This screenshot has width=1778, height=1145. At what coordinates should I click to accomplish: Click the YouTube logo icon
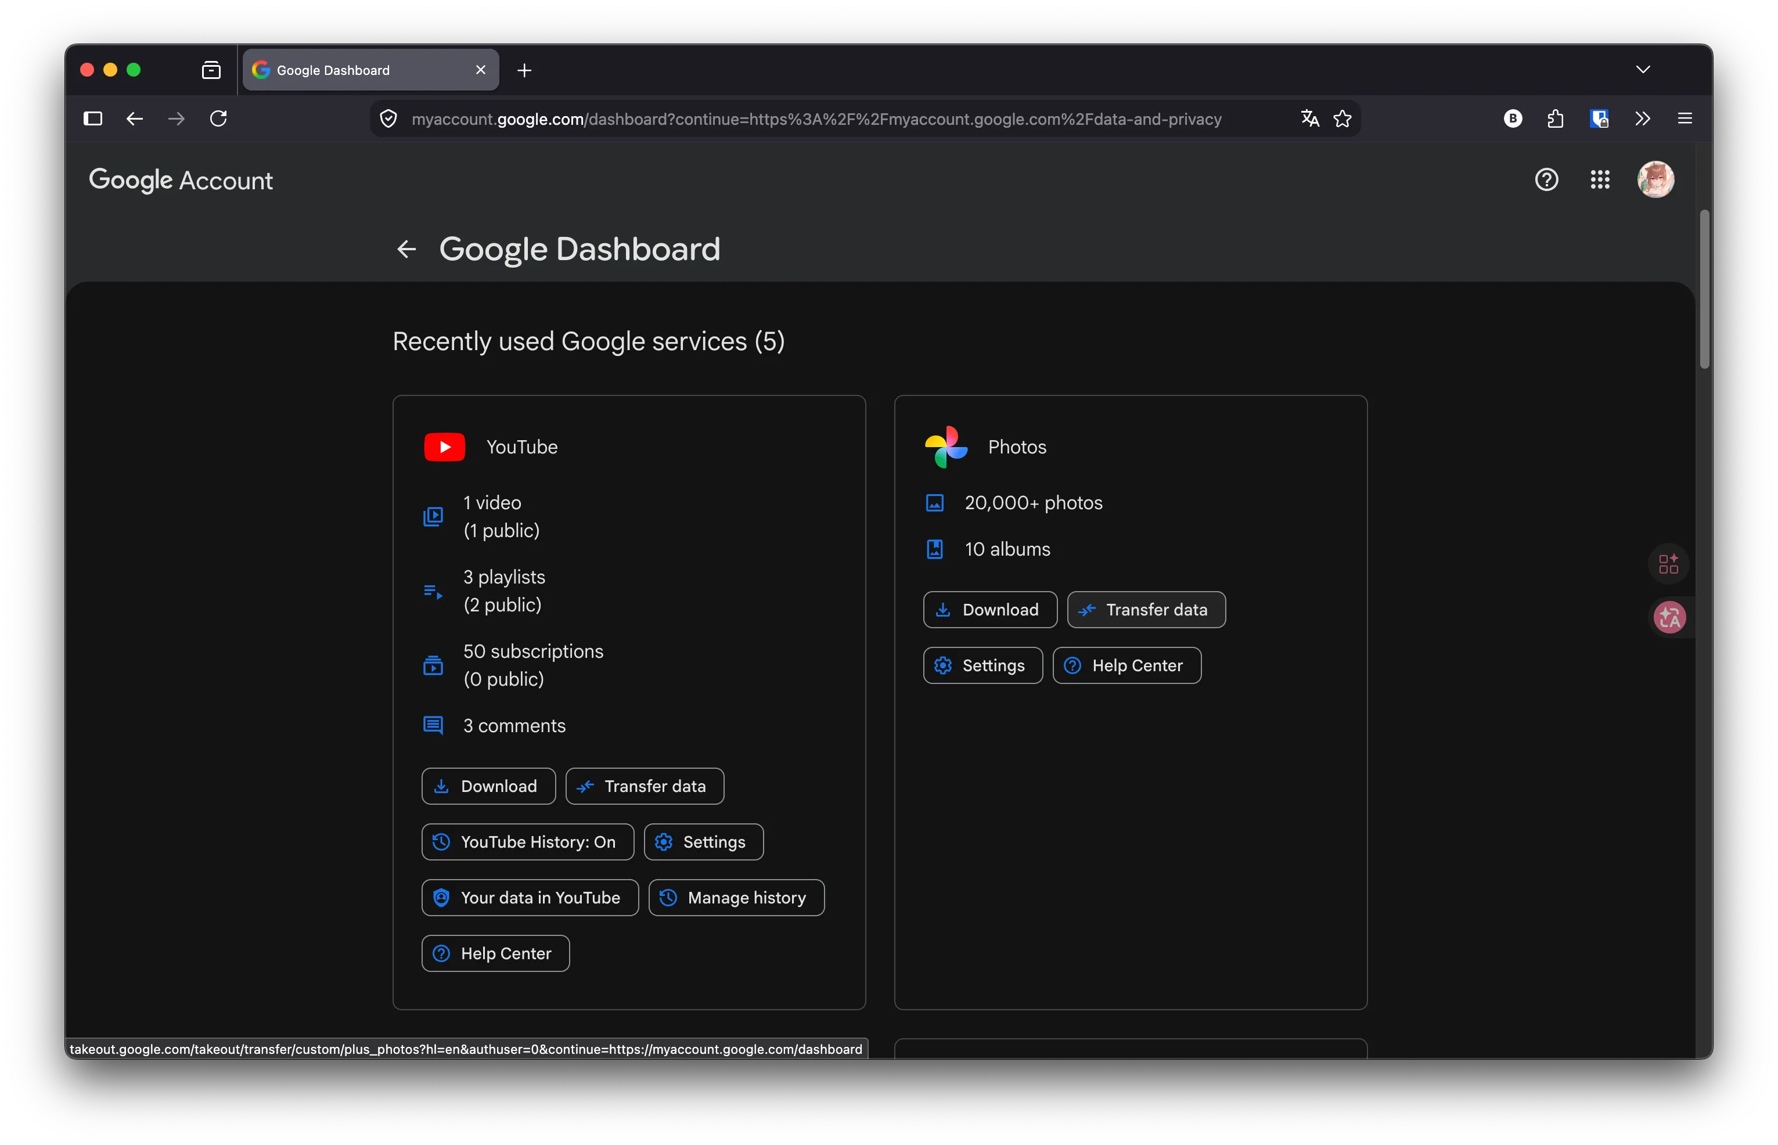[444, 447]
